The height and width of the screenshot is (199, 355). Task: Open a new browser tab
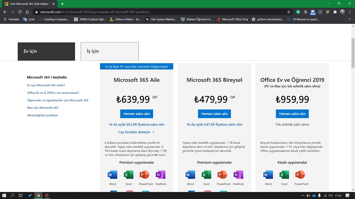pyautogui.click(x=62, y=4)
